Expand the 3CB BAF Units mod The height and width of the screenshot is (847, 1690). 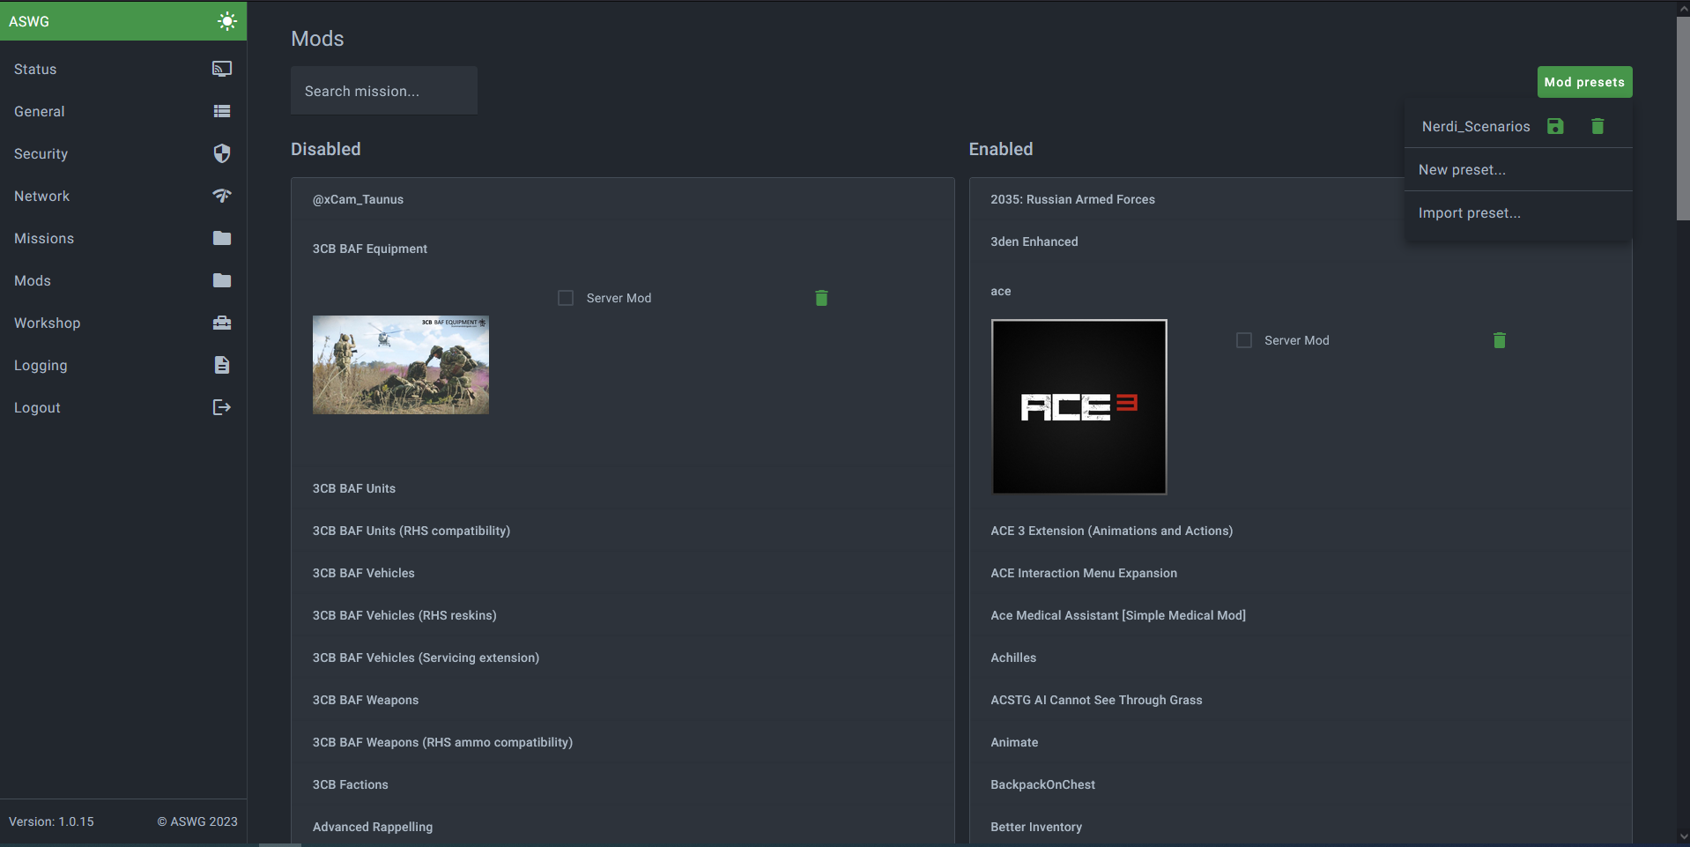pyautogui.click(x=623, y=488)
